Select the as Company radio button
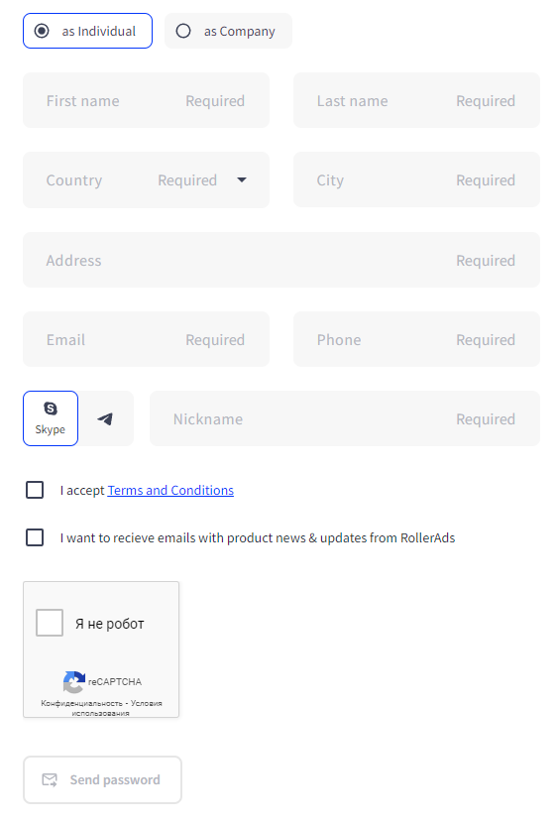Image resolution: width=557 pixels, height=822 pixels. 183,31
